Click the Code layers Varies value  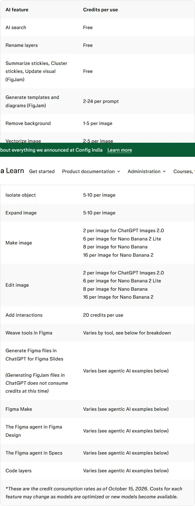click(x=126, y=471)
